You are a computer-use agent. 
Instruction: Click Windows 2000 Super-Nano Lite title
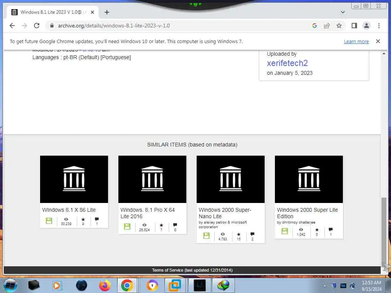tap(225, 213)
